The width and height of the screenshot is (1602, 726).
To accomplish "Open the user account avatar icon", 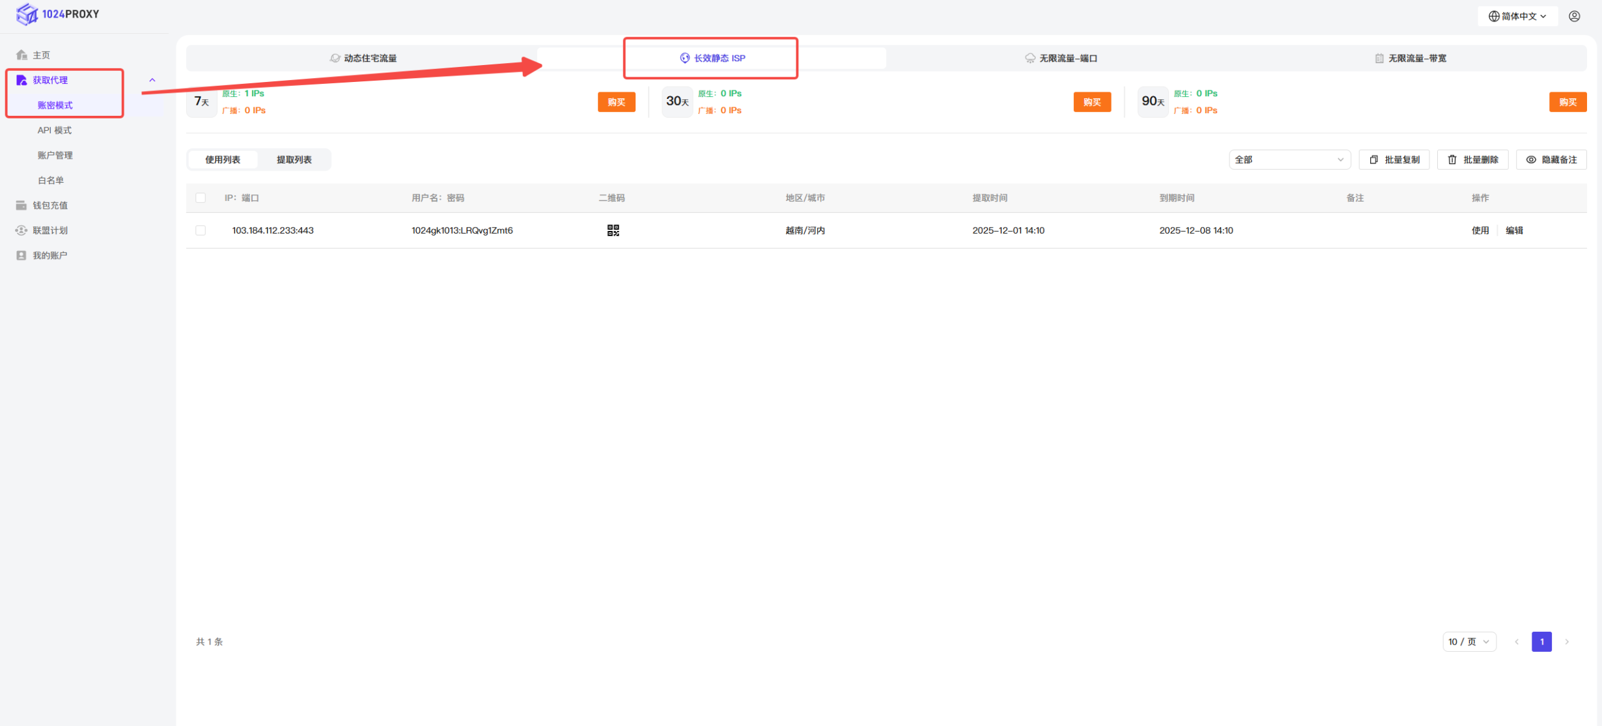I will [1574, 16].
